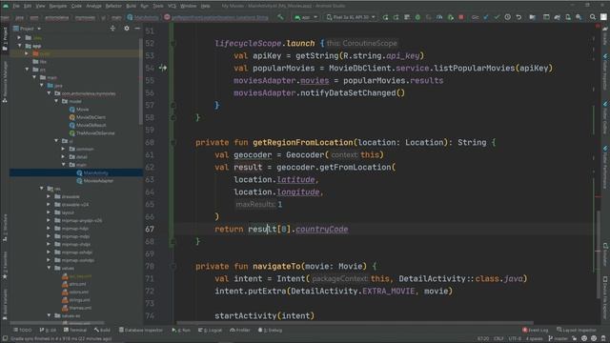Select MoviesAdapter in the project tree
The width and height of the screenshot is (610, 343).
tap(98, 181)
